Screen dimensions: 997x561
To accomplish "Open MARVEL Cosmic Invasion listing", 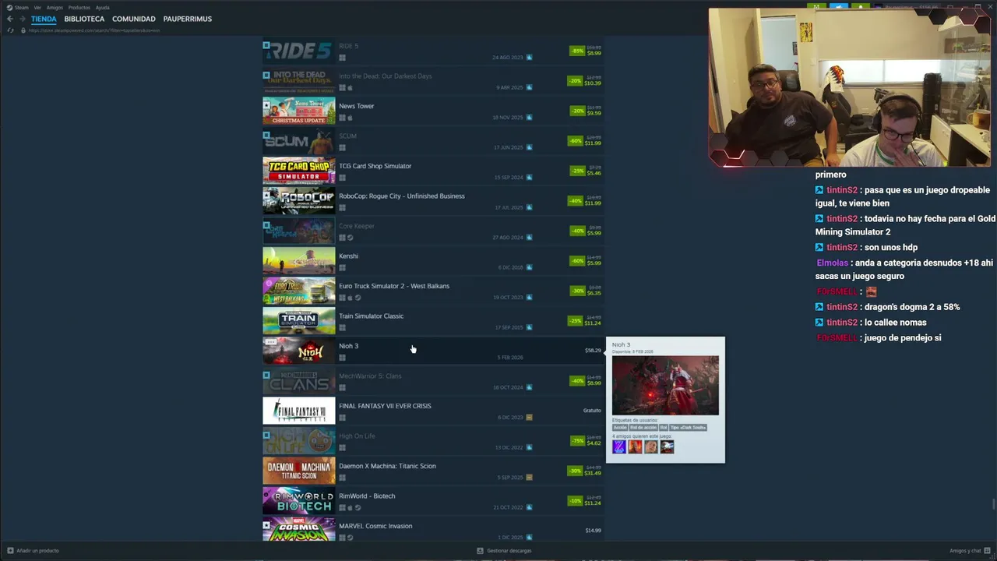I will [433, 530].
